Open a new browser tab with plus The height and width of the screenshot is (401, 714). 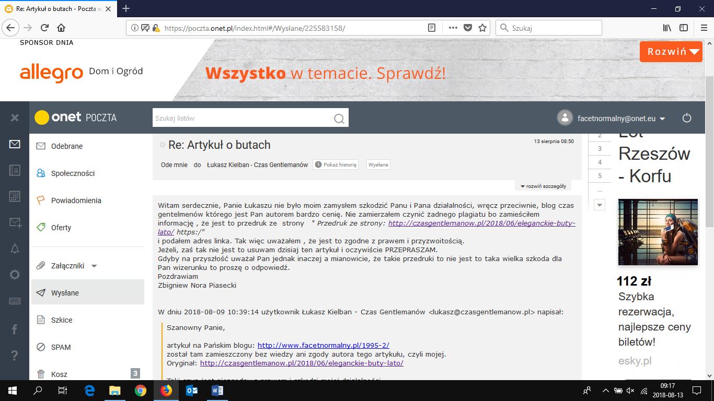pyautogui.click(x=126, y=8)
